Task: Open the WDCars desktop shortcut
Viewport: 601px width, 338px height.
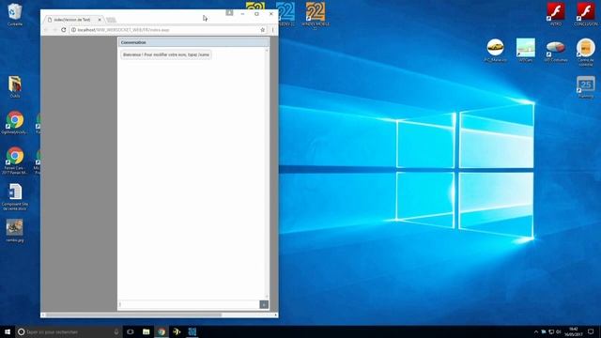Action: tap(526, 50)
